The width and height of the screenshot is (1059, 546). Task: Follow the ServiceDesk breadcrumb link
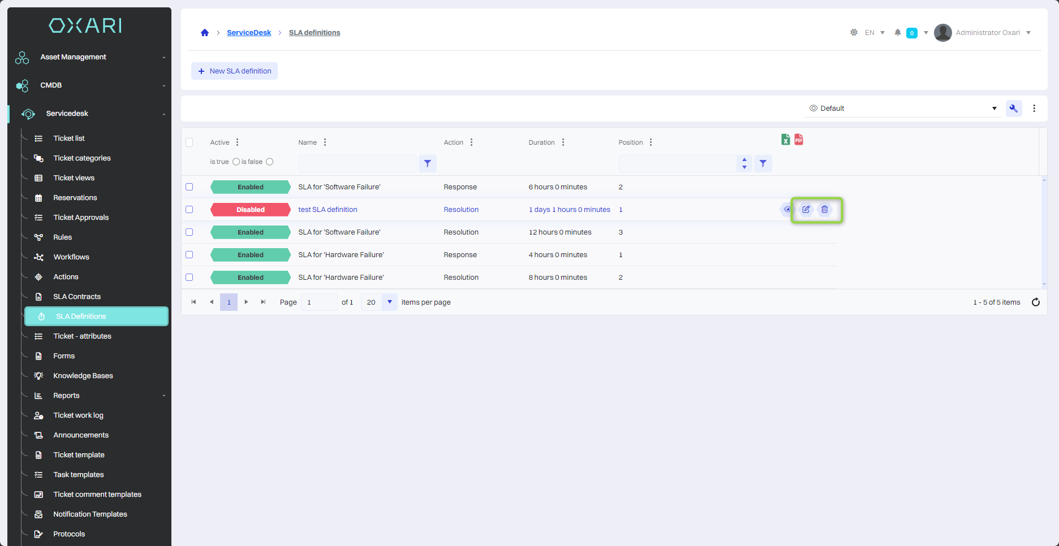tap(249, 33)
